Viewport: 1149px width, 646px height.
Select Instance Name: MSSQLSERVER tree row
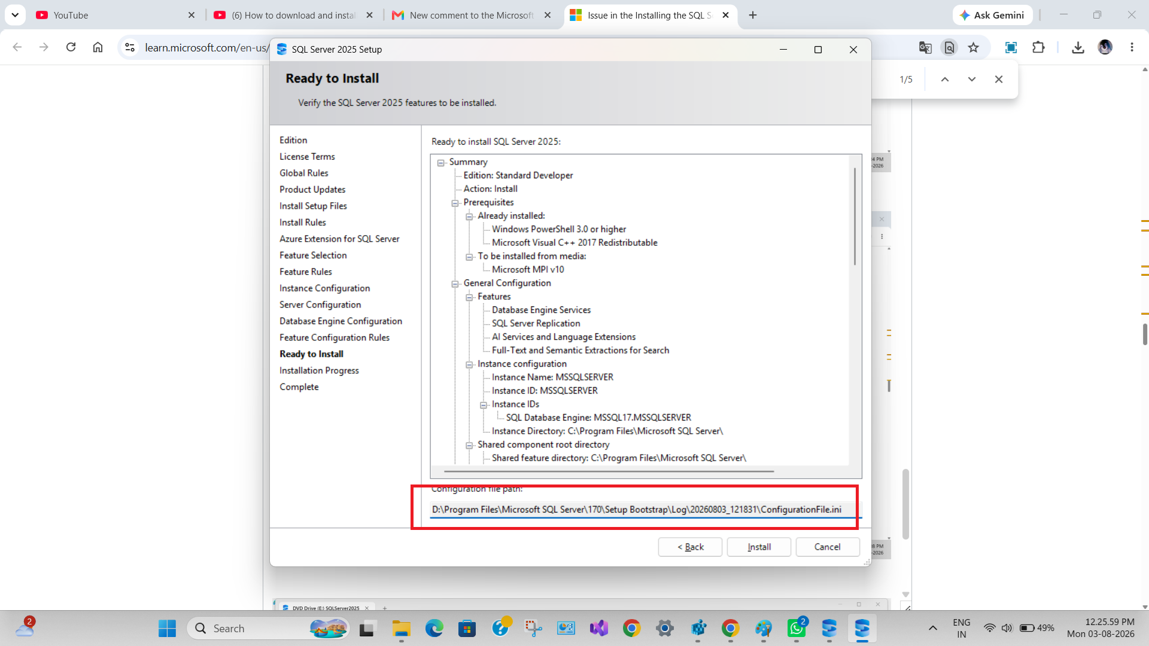pos(552,377)
